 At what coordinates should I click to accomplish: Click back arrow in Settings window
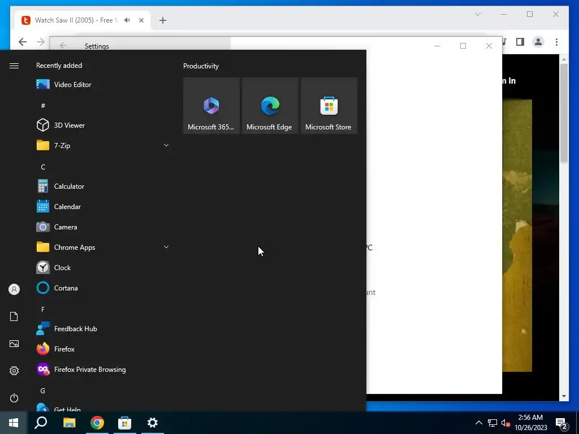point(63,46)
